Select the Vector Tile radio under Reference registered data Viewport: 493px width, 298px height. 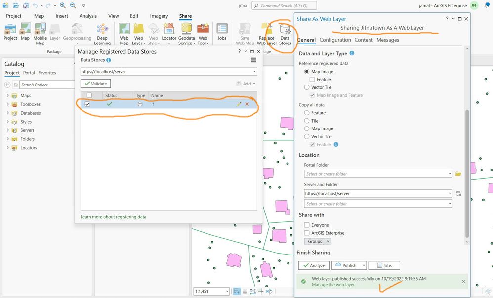307,87
